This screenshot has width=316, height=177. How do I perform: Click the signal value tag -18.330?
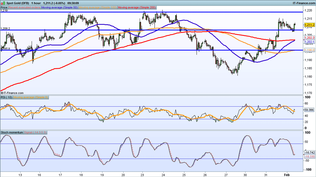(309, 156)
